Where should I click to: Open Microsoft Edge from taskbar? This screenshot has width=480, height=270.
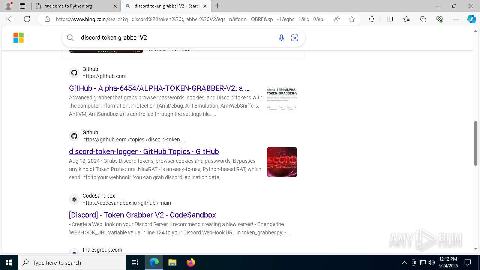pyautogui.click(x=154, y=262)
